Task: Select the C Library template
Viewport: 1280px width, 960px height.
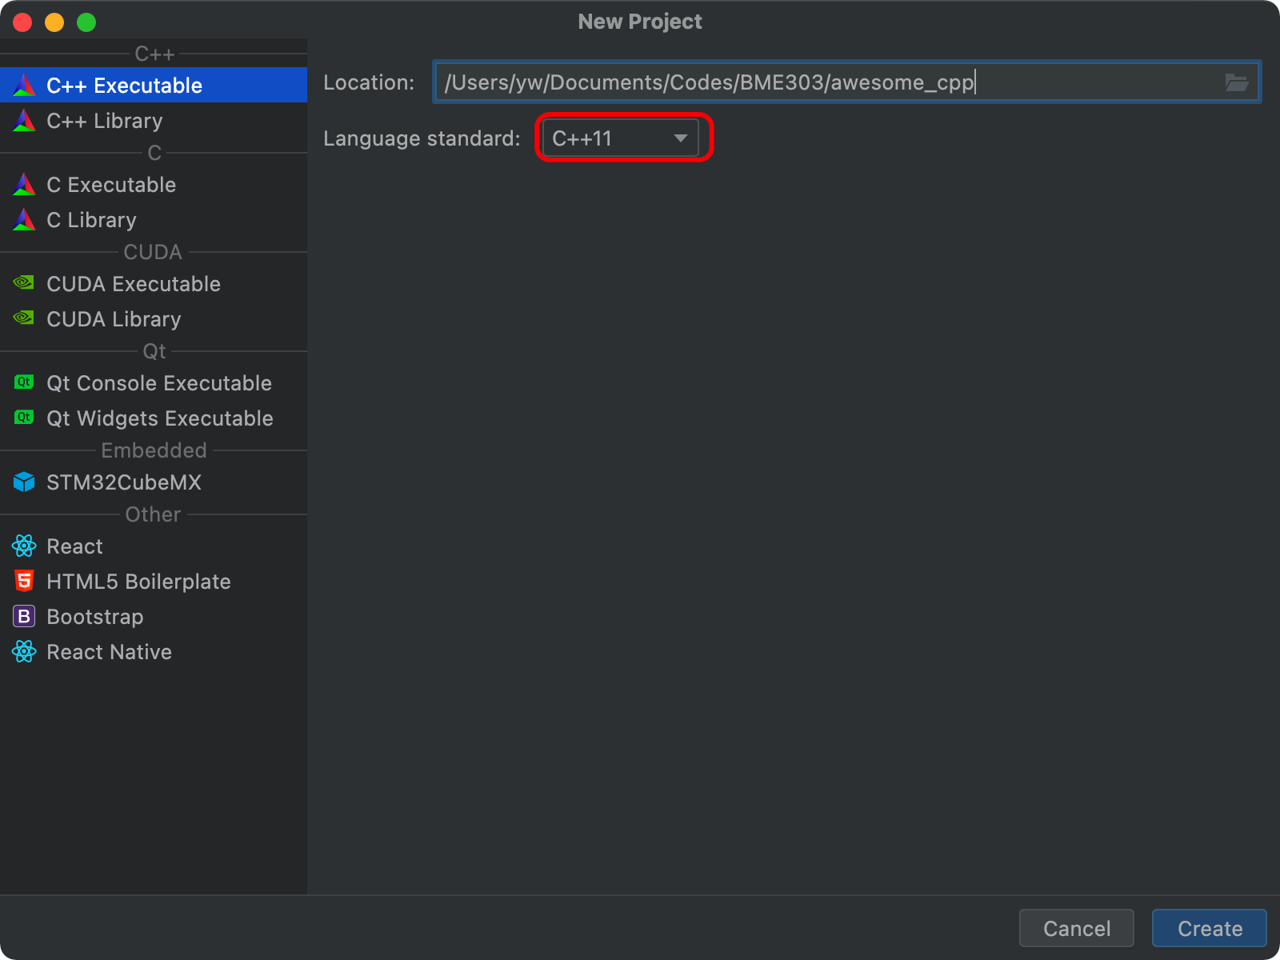Action: pos(91,219)
